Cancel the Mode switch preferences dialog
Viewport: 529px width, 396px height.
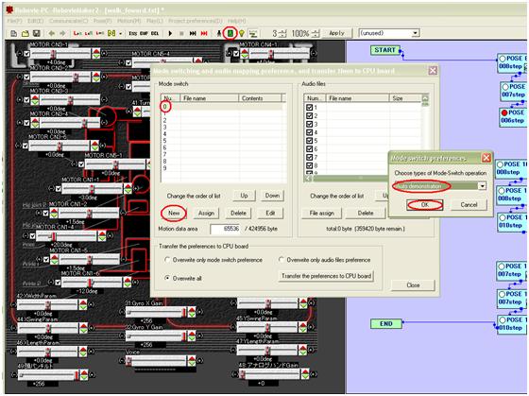coord(469,204)
